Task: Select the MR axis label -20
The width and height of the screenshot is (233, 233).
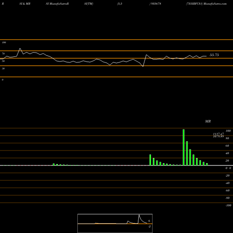Action: point(227,176)
